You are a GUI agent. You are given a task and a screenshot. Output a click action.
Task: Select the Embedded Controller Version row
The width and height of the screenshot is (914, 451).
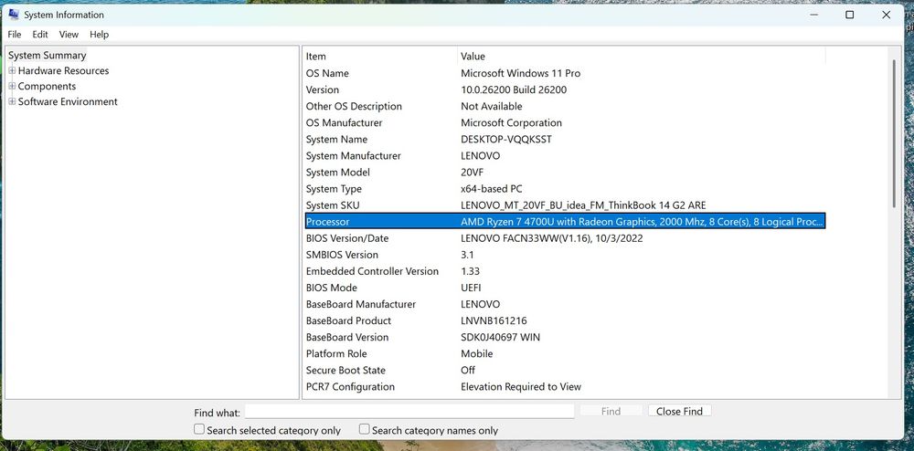coord(565,271)
